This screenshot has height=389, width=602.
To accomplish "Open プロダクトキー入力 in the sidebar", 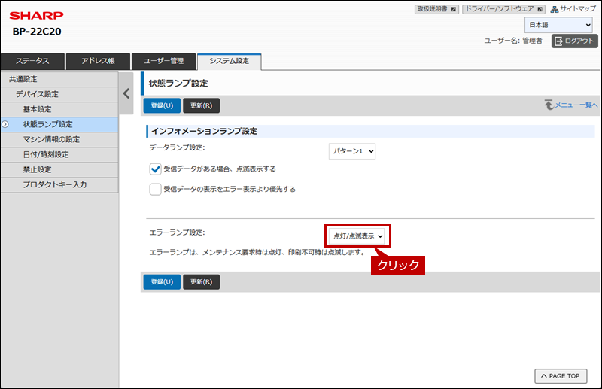I will (59, 184).
